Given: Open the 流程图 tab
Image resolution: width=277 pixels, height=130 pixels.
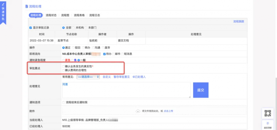Looking at the screenshot, I should (65, 15).
